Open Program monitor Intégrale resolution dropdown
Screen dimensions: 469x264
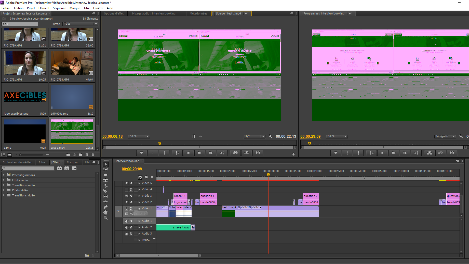445,136
